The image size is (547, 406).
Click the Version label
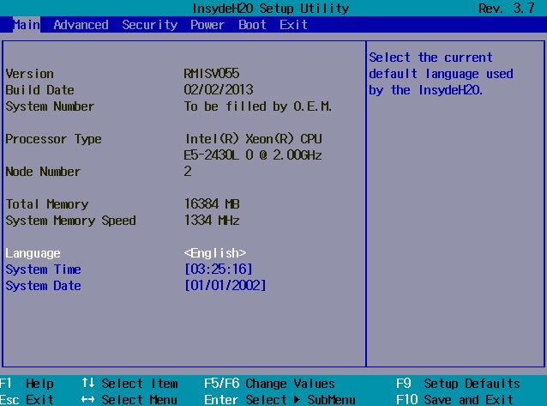pyautogui.click(x=30, y=74)
